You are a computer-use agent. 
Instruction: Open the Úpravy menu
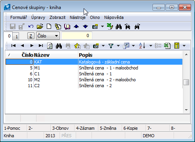coord(38,17)
